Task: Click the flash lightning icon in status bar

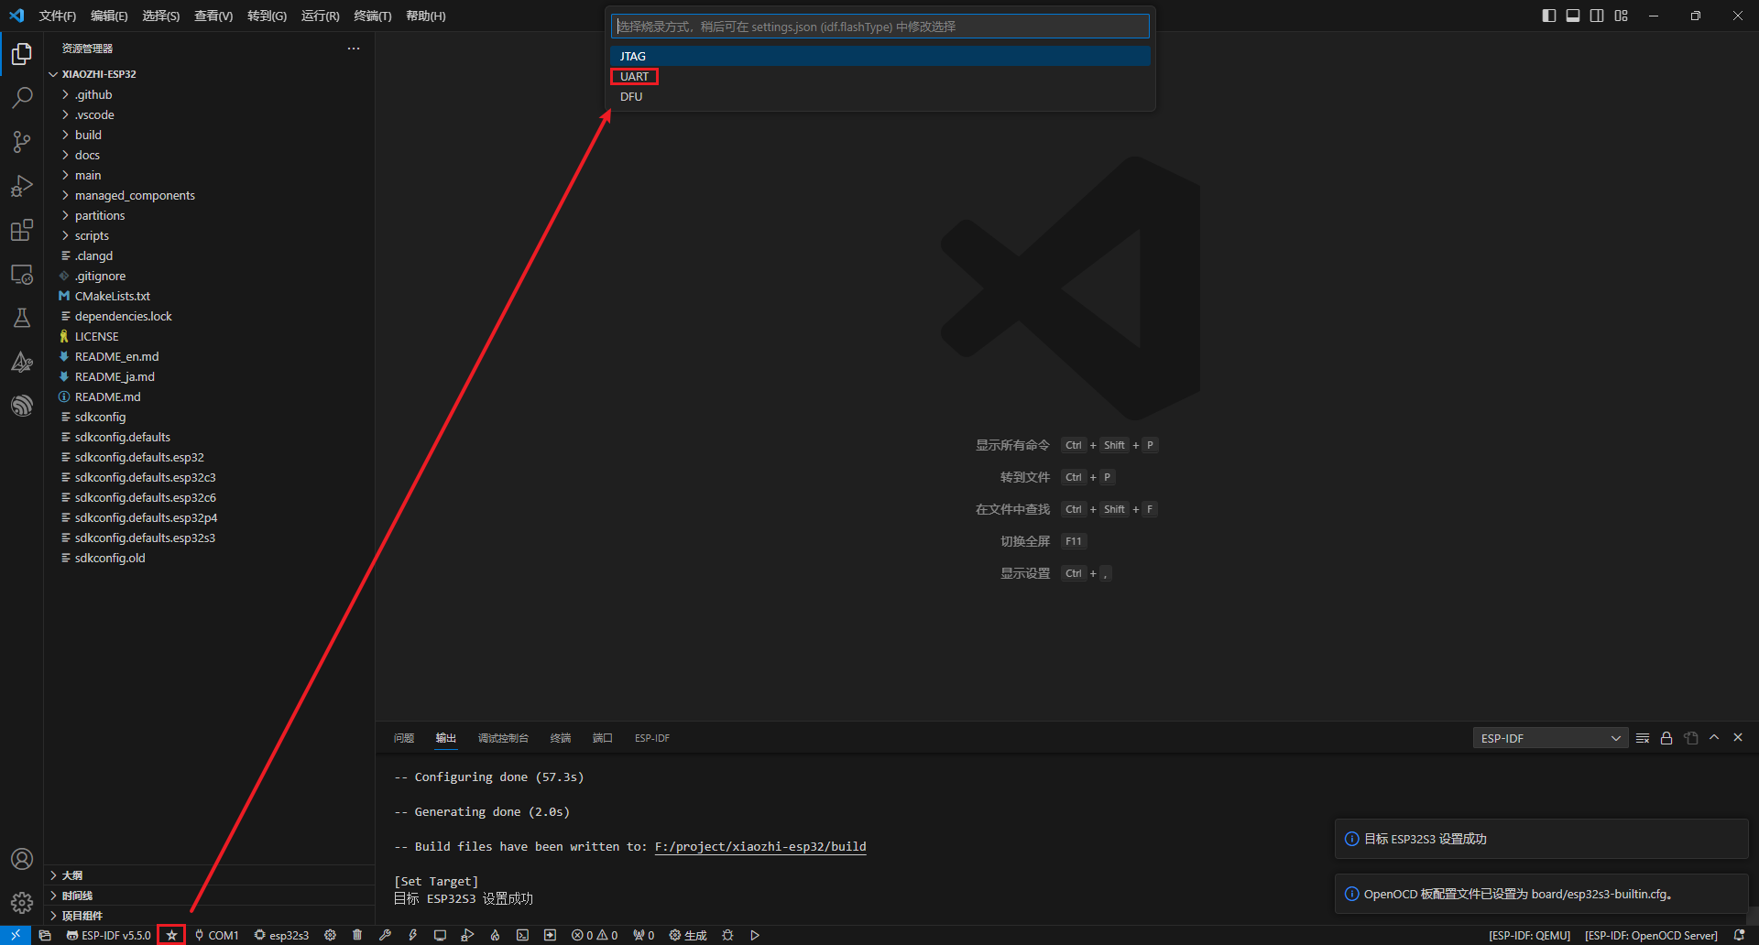Action: tap(412, 935)
